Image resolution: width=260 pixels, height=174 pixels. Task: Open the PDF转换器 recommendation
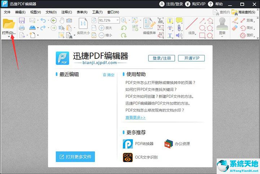(x=138, y=144)
